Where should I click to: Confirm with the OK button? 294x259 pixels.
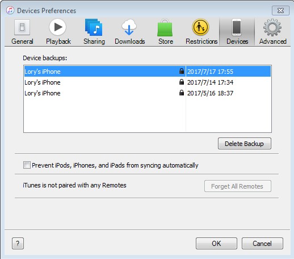pyautogui.click(x=216, y=244)
